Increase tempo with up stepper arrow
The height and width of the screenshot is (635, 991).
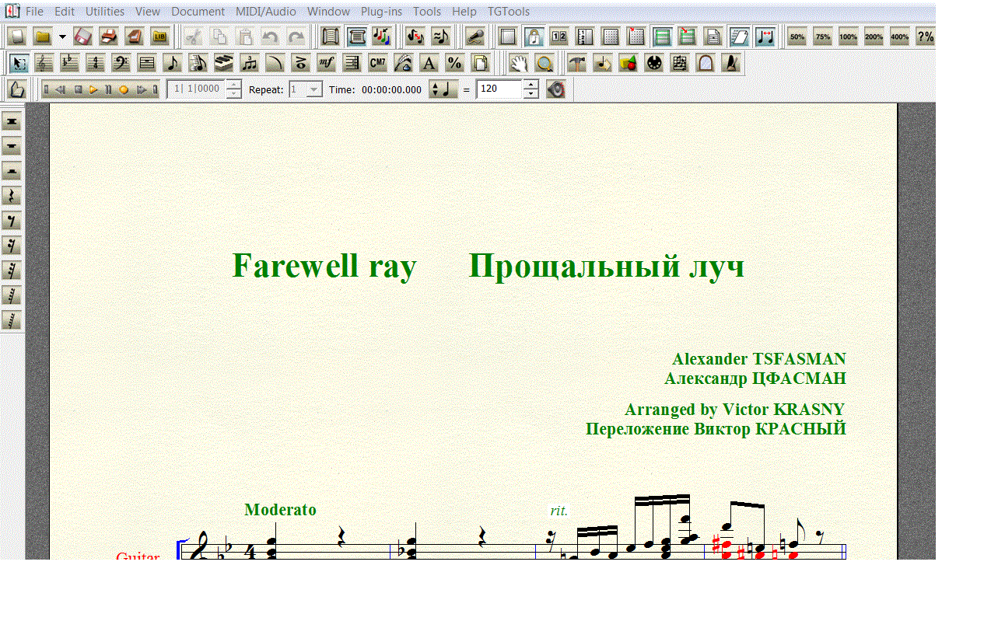point(531,85)
